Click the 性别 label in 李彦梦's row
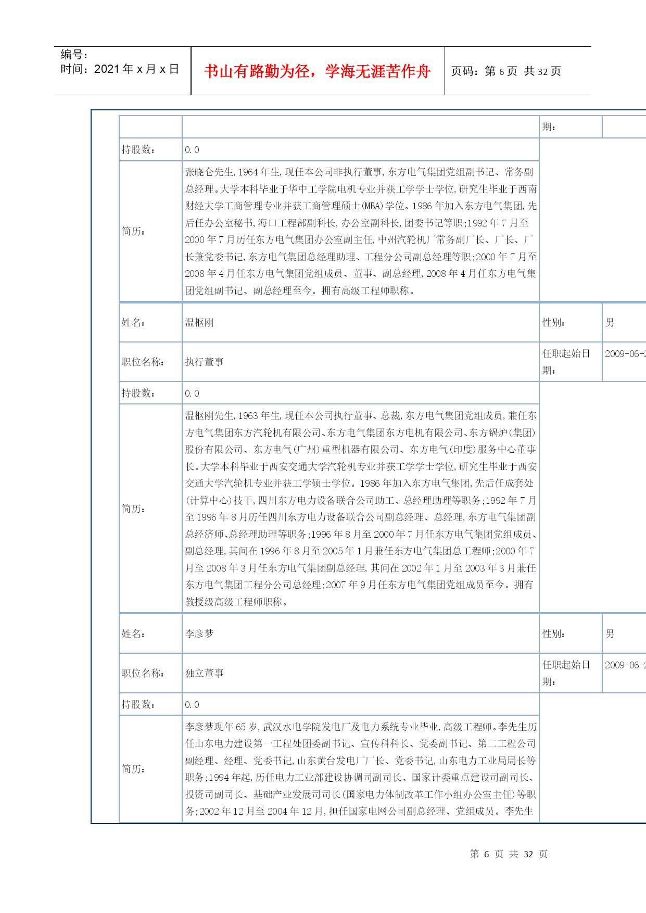The image size is (646, 913). [x=553, y=633]
